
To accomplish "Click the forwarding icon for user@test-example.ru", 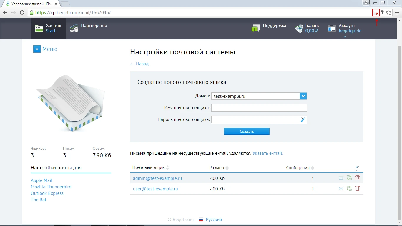I will click(x=349, y=188).
